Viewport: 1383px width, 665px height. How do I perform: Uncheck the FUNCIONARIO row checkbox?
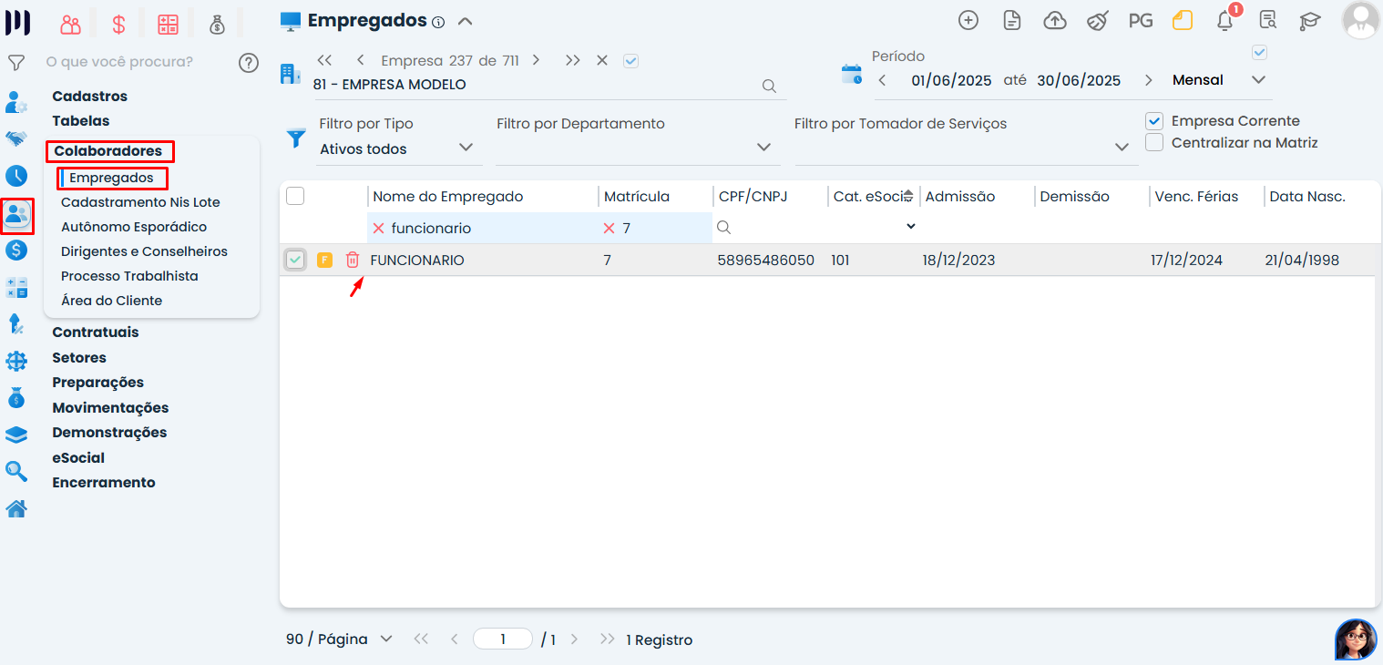tap(295, 260)
